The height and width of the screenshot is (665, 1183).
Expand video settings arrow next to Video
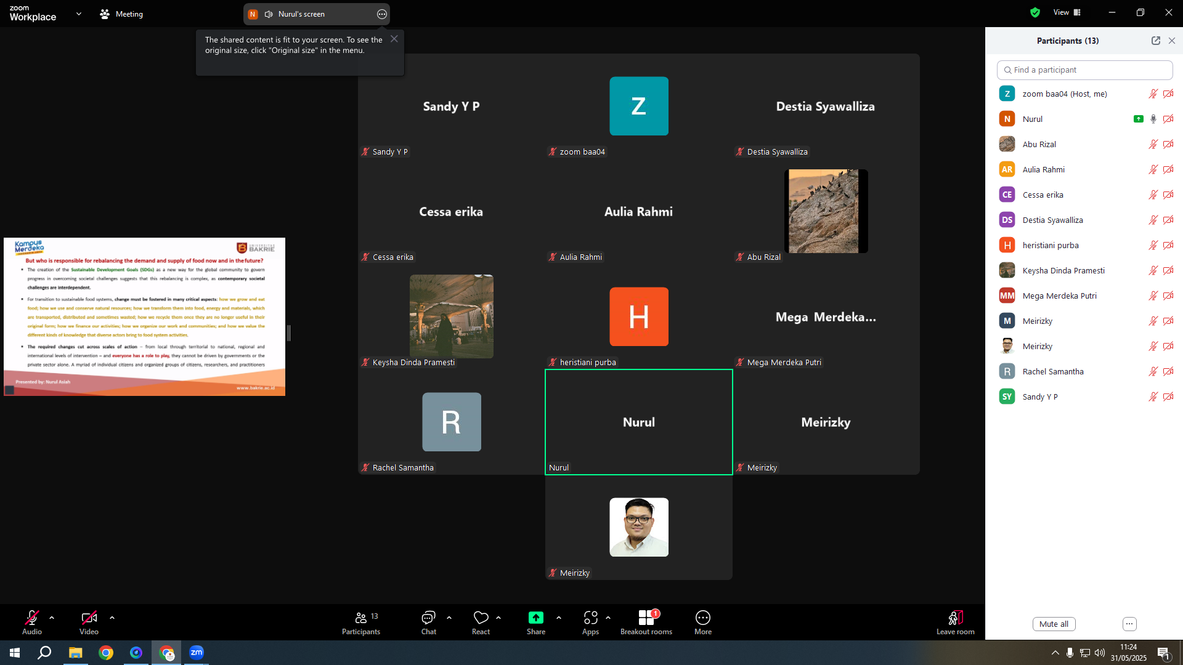[x=112, y=618]
